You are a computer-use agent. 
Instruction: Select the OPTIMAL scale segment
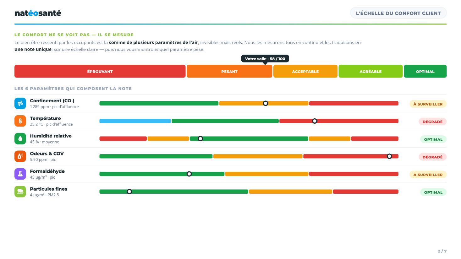pyautogui.click(x=425, y=71)
